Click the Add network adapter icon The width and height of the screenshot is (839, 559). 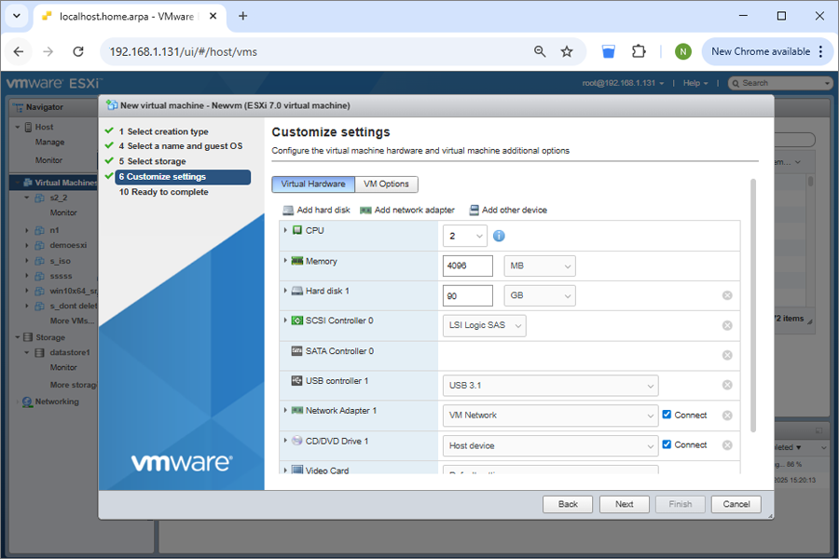click(x=365, y=211)
